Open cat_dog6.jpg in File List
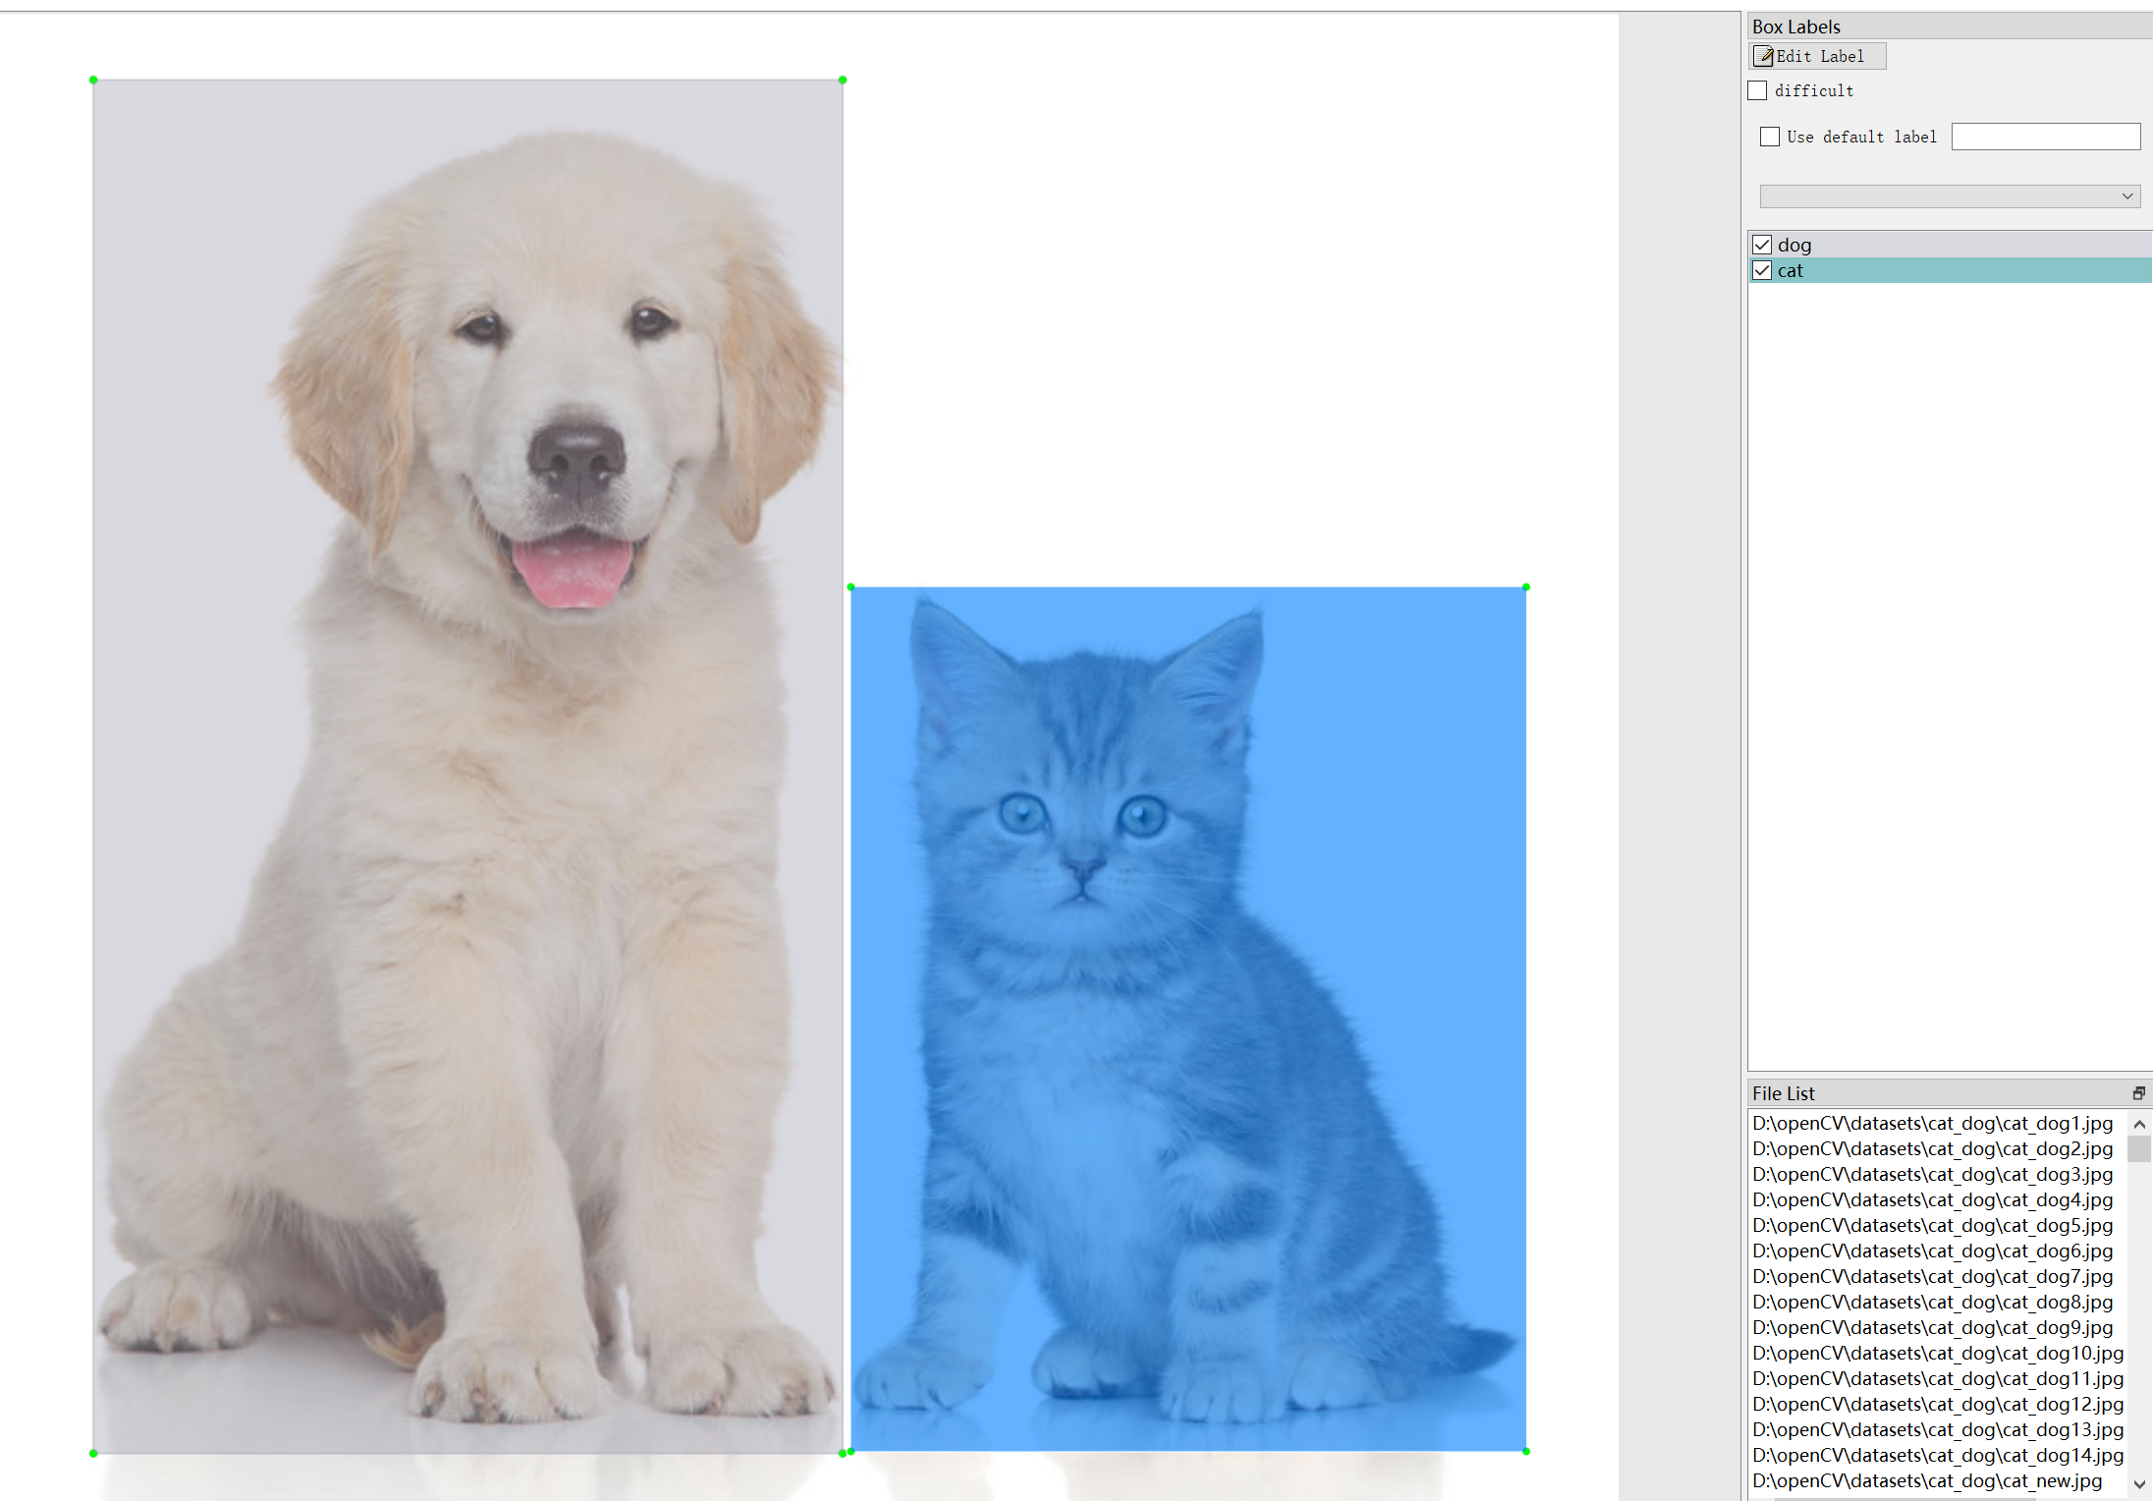Viewport: 2153px width, 1501px height. pos(1932,1251)
